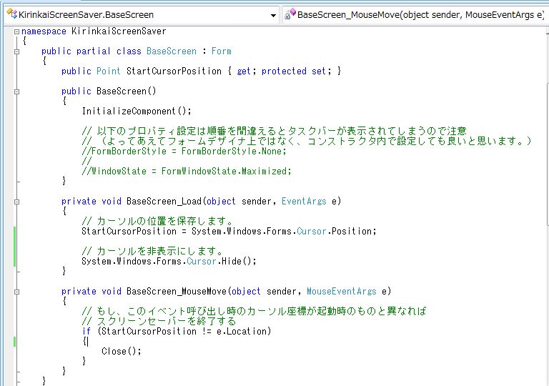Click 'InitializeComponent();' line

(137, 111)
